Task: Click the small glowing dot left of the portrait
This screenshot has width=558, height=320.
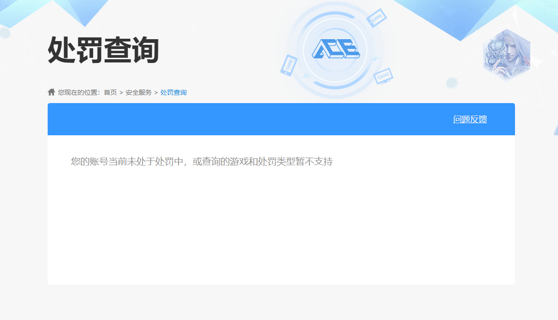Action: (451, 83)
